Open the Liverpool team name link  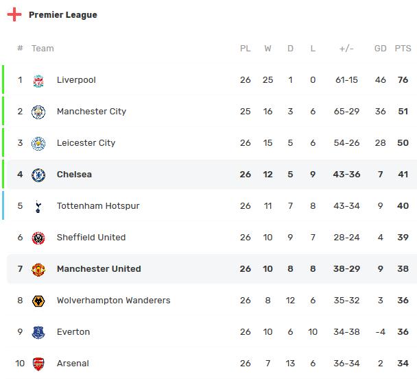[76, 80]
